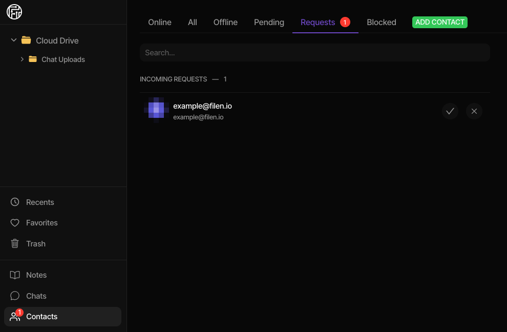Click the Favorites heart icon
507x332 pixels.
click(x=15, y=223)
